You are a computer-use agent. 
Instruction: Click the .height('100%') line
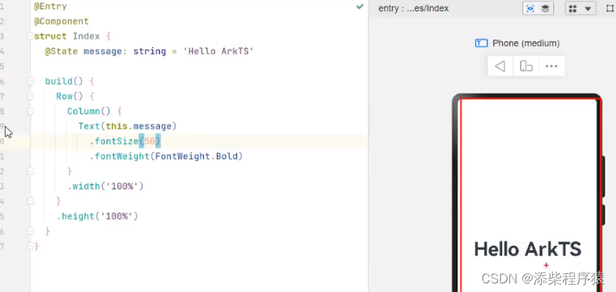[x=97, y=216]
